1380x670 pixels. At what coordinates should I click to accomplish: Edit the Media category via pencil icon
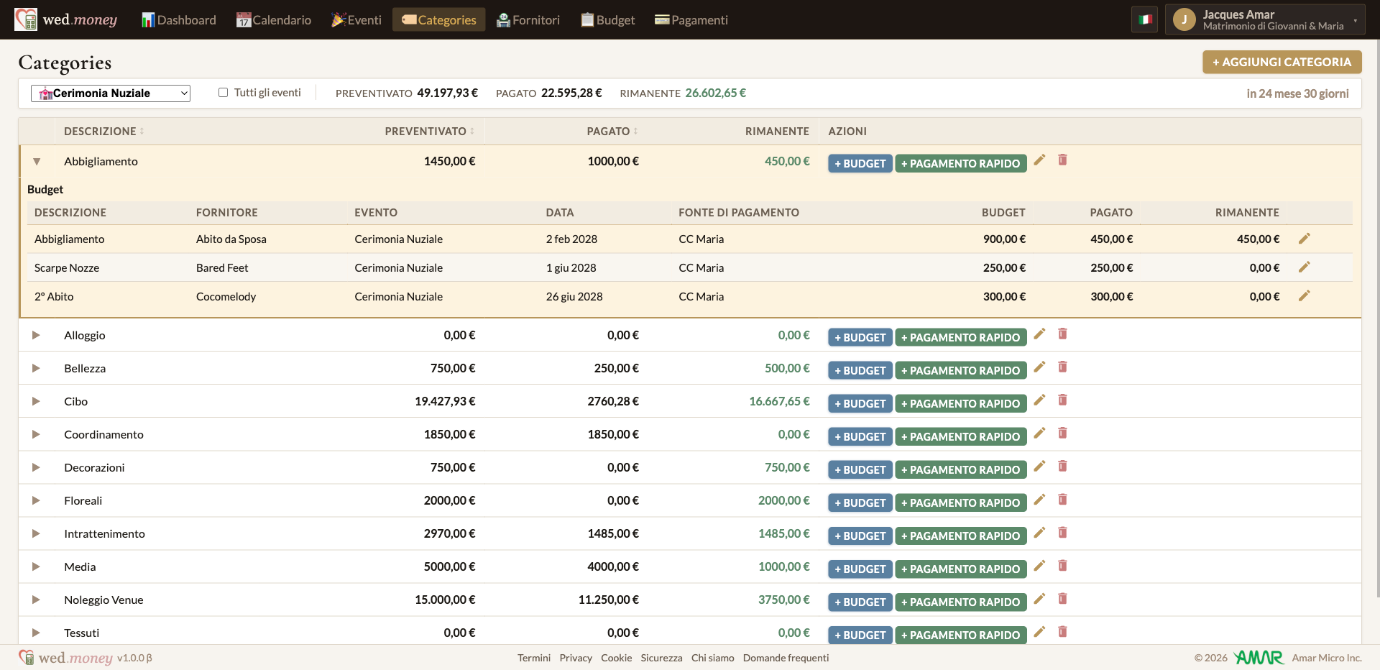1039,566
